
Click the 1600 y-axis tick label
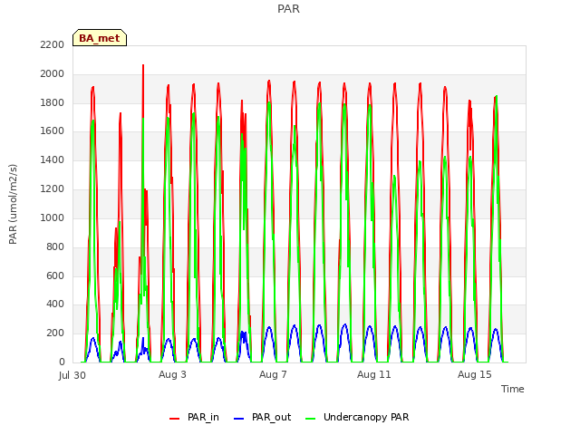click(x=53, y=130)
